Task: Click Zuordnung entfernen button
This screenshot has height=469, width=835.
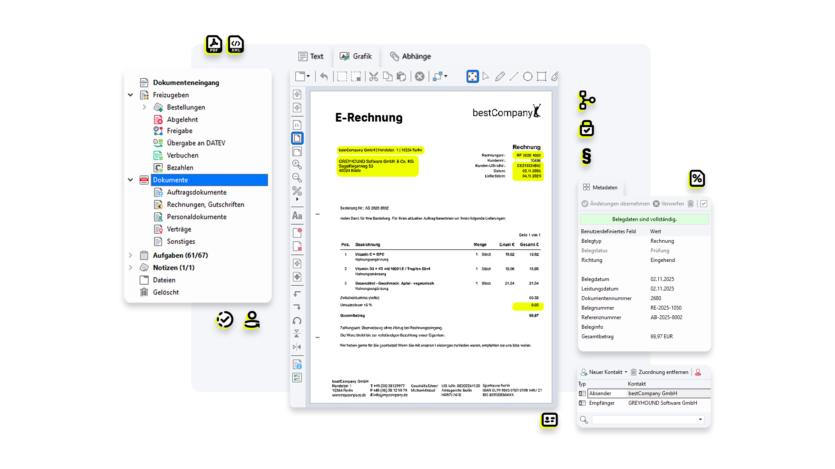Action: click(659, 372)
